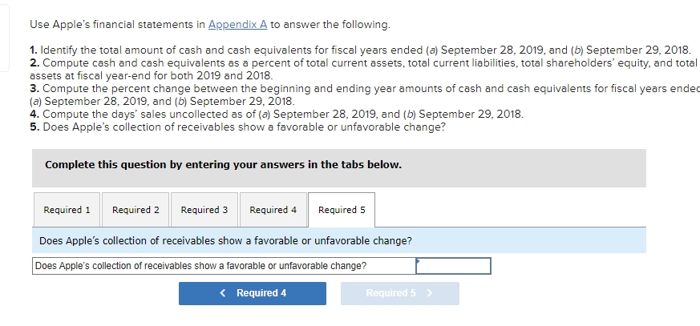Click the blue triangle marker on answer cell
Screen dimensions: 700x326
418,260
